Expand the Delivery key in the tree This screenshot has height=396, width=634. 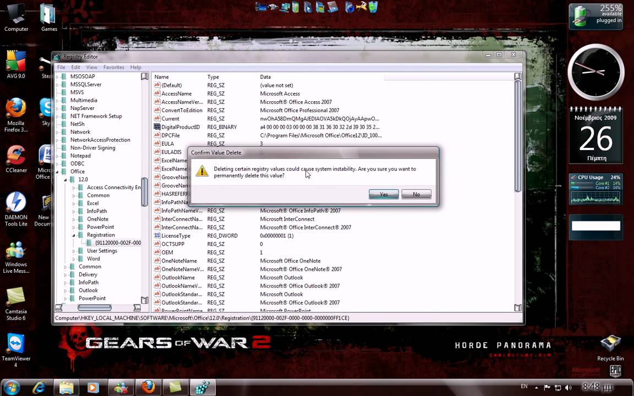(x=65, y=275)
